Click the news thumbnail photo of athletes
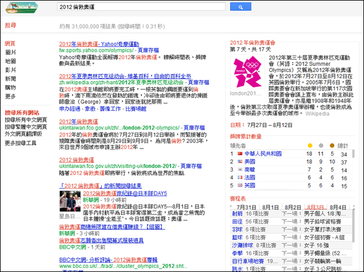The width and height of the screenshot is (364, 272). click(70, 201)
